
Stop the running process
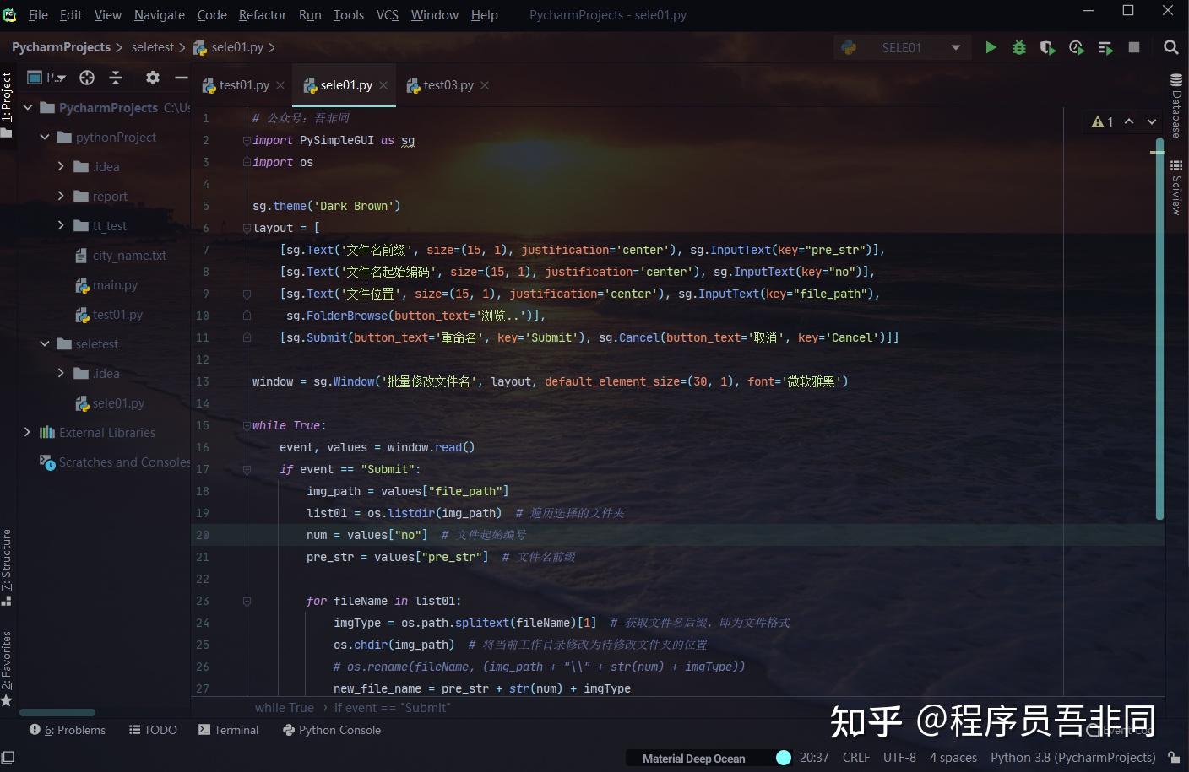1133,47
